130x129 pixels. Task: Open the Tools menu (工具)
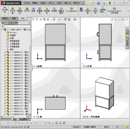(x=59, y=3)
